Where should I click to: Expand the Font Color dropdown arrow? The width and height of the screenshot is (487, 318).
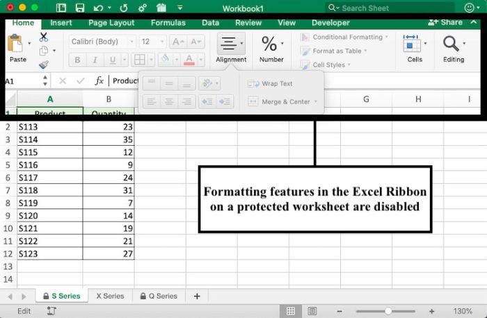[200, 60]
